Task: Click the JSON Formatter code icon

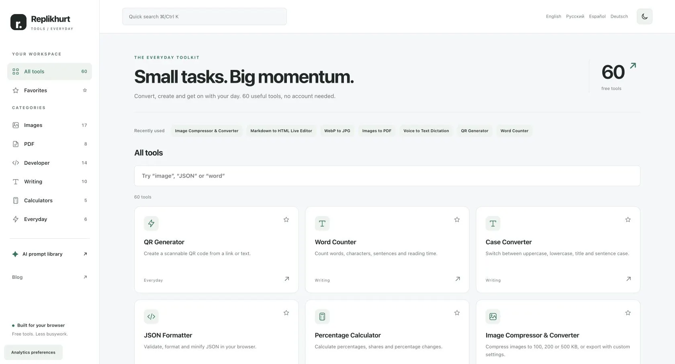Action: pos(151,317)
